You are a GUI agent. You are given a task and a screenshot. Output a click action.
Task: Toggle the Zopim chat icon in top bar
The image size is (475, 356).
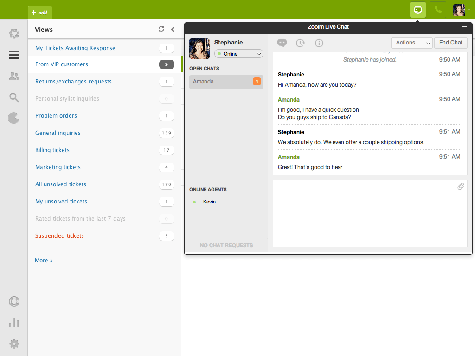point(418,10)
